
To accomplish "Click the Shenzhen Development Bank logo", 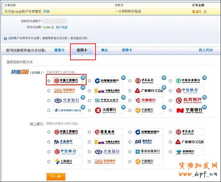I will click(149, 151).
